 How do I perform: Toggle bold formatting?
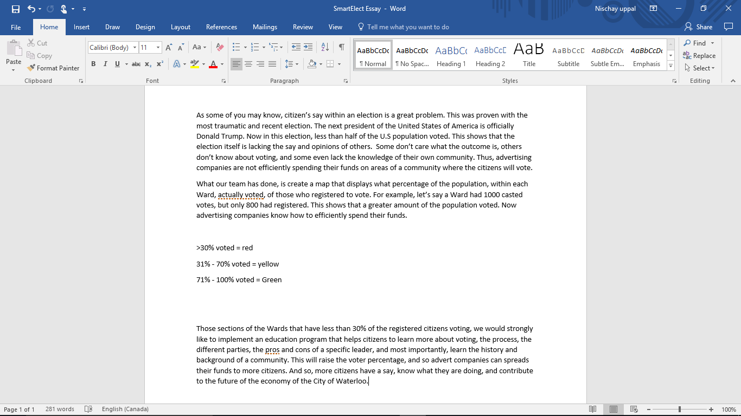(93, 64)
